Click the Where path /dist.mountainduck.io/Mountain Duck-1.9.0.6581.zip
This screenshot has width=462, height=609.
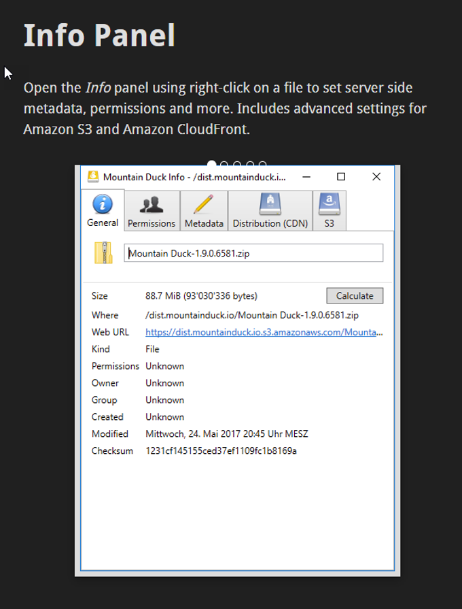click(252, 315)
